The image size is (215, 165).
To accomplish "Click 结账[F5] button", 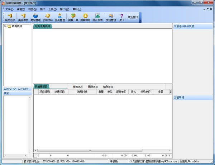I will 108,87.
